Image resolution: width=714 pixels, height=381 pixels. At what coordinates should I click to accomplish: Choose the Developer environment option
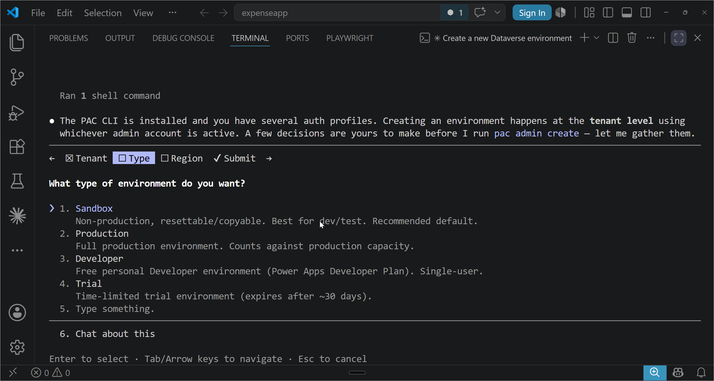click(99, 258)
